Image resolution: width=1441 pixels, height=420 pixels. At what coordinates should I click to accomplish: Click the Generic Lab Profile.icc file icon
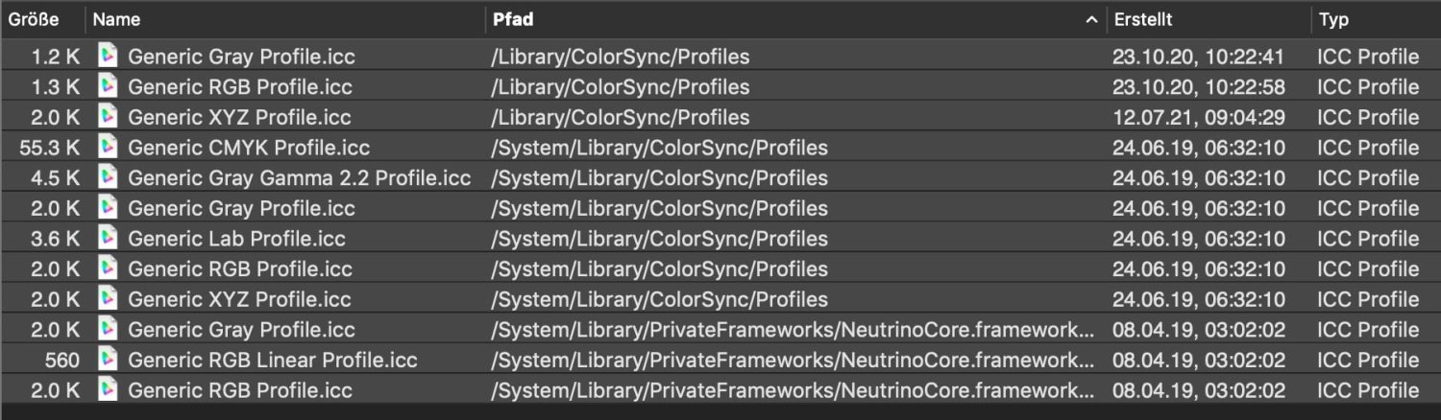pos(108,239)
